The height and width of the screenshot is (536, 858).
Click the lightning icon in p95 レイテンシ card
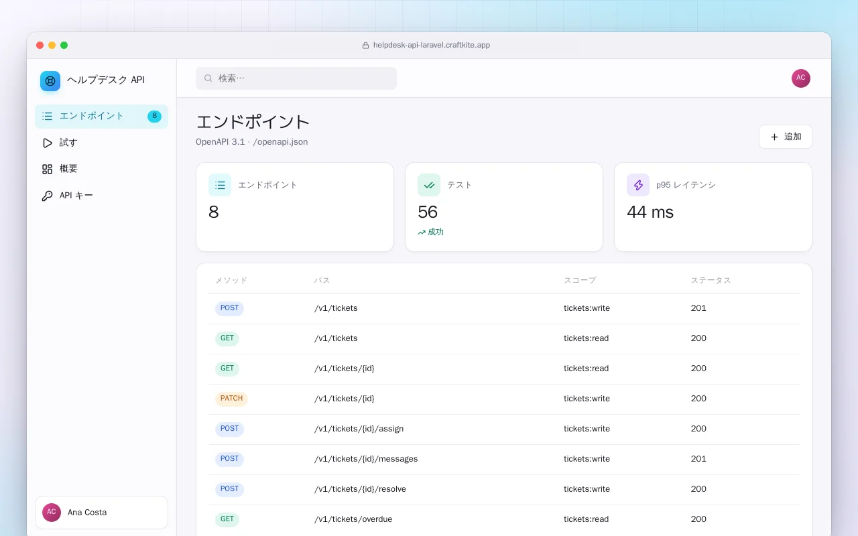[x=638, y=185]
